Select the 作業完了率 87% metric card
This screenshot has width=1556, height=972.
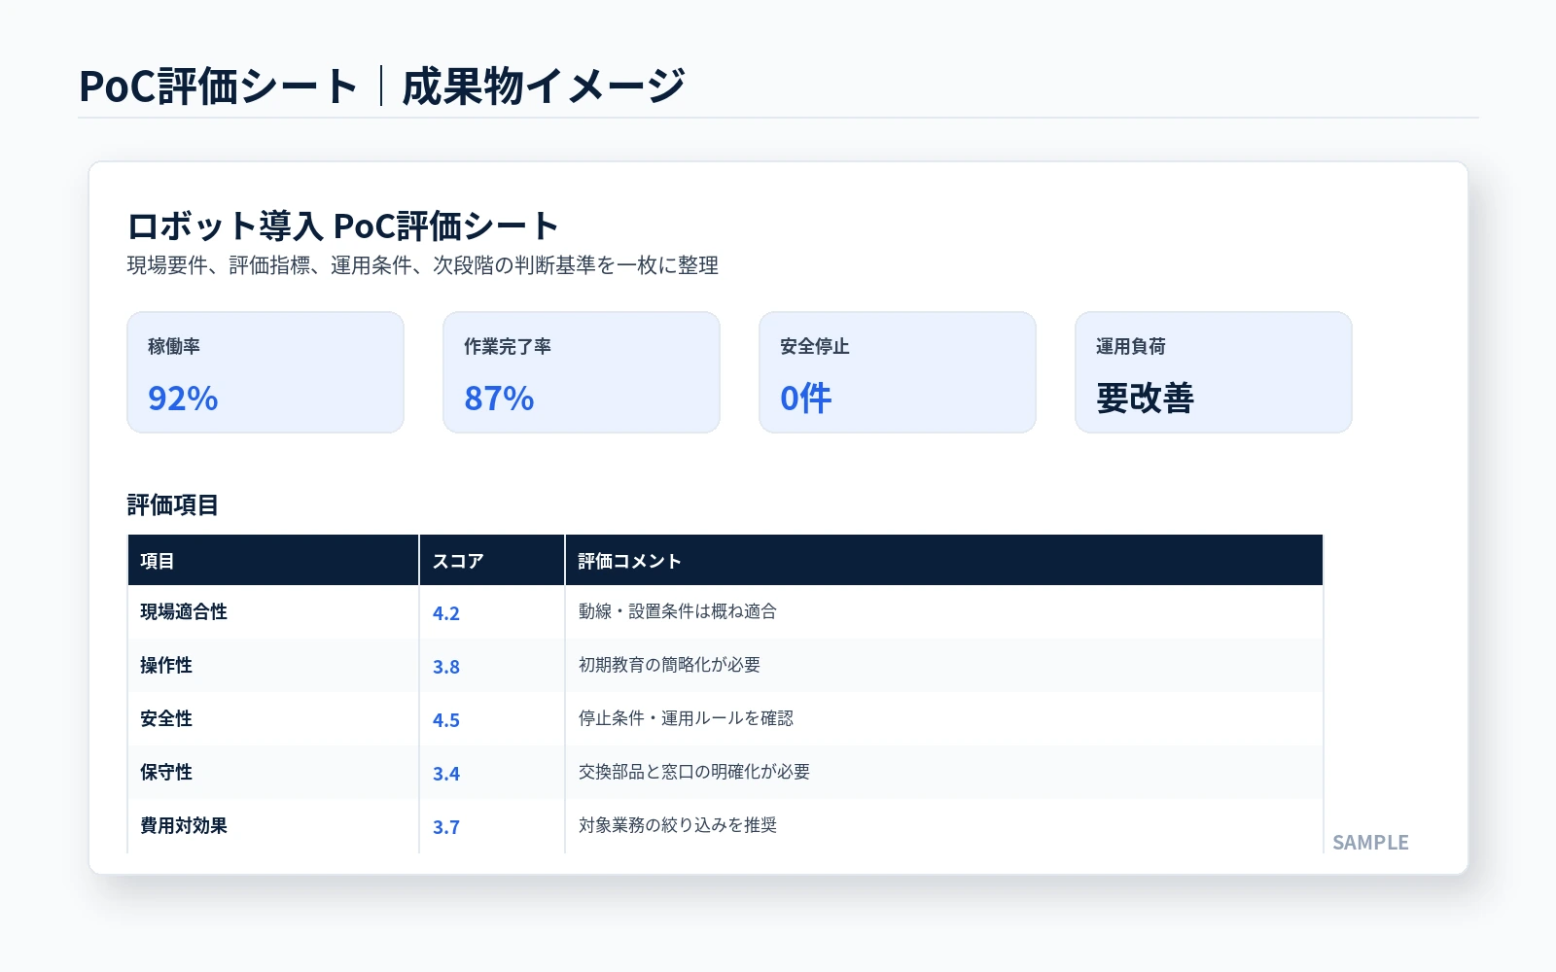[582, 372]
